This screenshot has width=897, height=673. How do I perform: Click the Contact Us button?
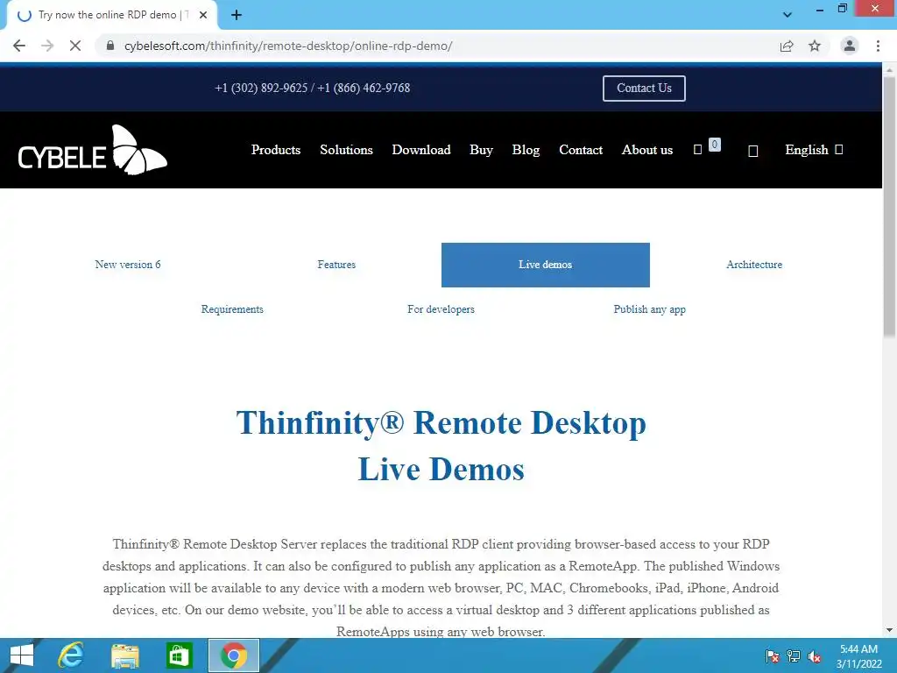point(644,89)
